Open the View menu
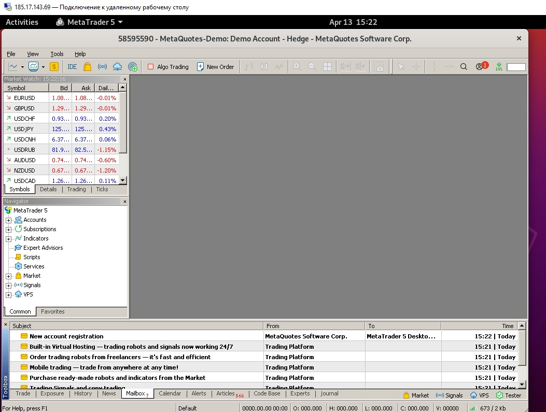The image size is (546, 412). click(x=33, y=54)
